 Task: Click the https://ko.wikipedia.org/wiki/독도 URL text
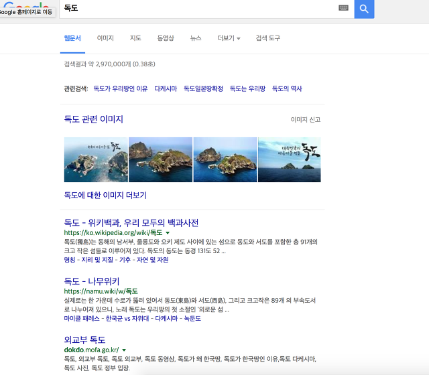click(113, 233)
